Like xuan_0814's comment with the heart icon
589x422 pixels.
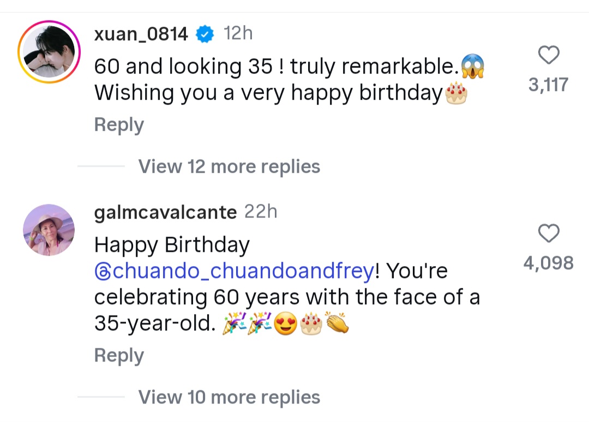coord(549,55)
